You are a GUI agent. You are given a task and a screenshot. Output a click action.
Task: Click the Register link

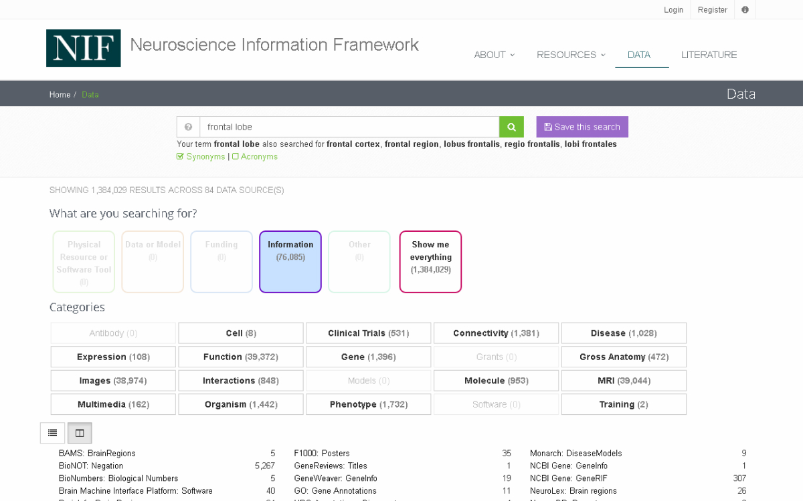coord(712,10)
